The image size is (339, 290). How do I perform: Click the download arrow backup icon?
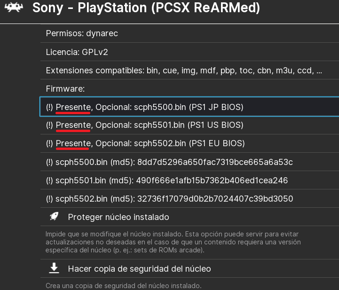click(54, 268)
